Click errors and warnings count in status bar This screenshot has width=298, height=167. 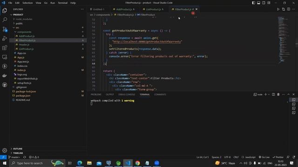[x=34, y=157]
